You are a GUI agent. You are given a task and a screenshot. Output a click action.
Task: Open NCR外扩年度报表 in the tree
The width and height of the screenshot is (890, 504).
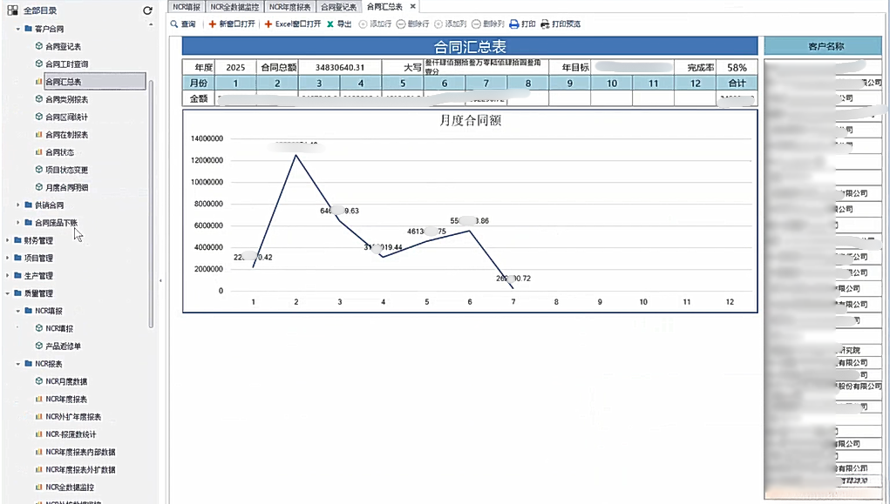pos(73,417)
